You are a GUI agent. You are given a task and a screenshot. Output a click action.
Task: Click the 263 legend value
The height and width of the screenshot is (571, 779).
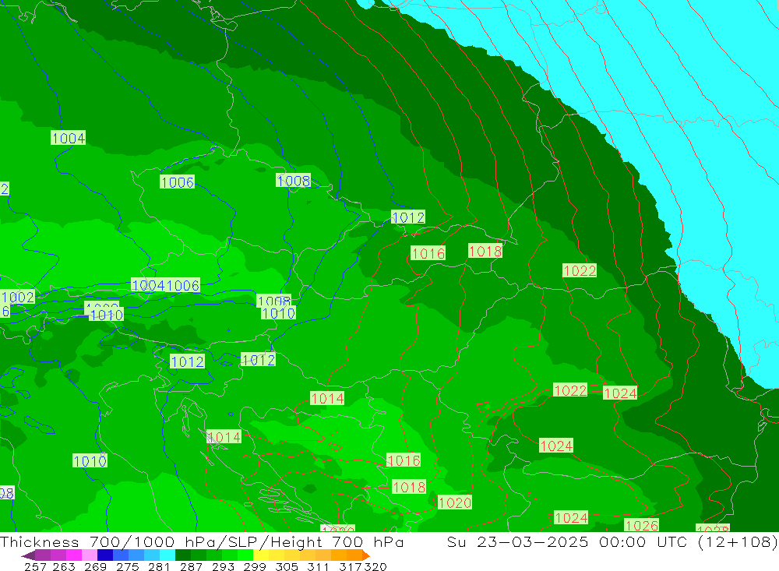click(64, 566)
